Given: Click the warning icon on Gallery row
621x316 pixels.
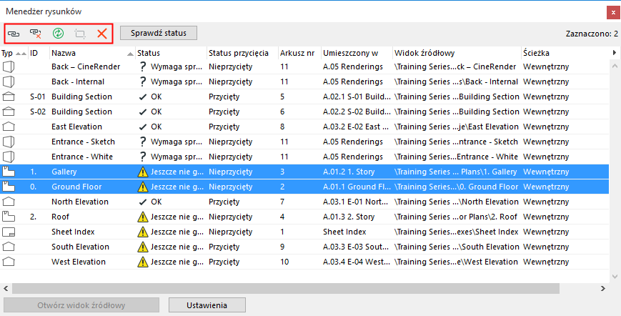Looking at the screenshot, I should point(143,172).
